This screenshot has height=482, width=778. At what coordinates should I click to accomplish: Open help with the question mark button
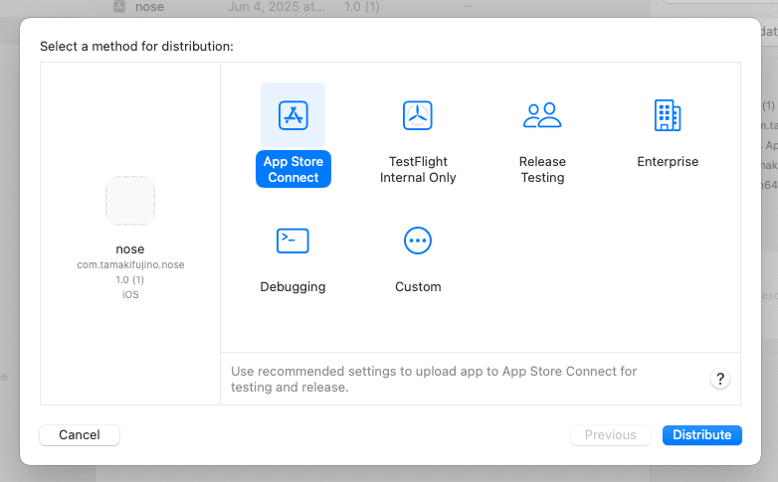tap(721, 379)
